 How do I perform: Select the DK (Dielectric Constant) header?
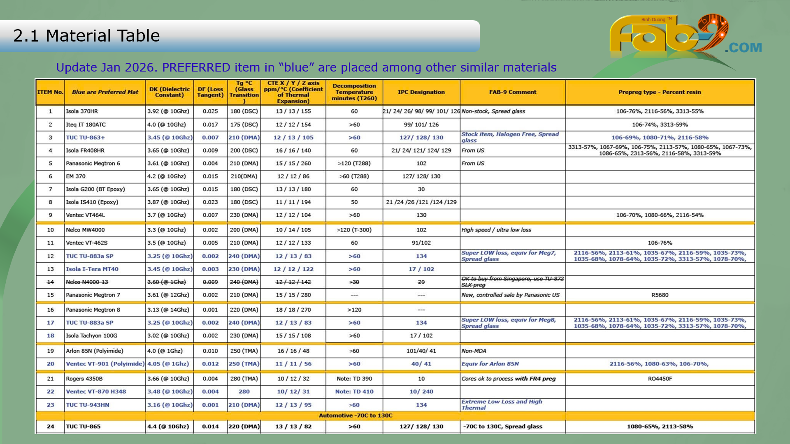tap(170, 92)
